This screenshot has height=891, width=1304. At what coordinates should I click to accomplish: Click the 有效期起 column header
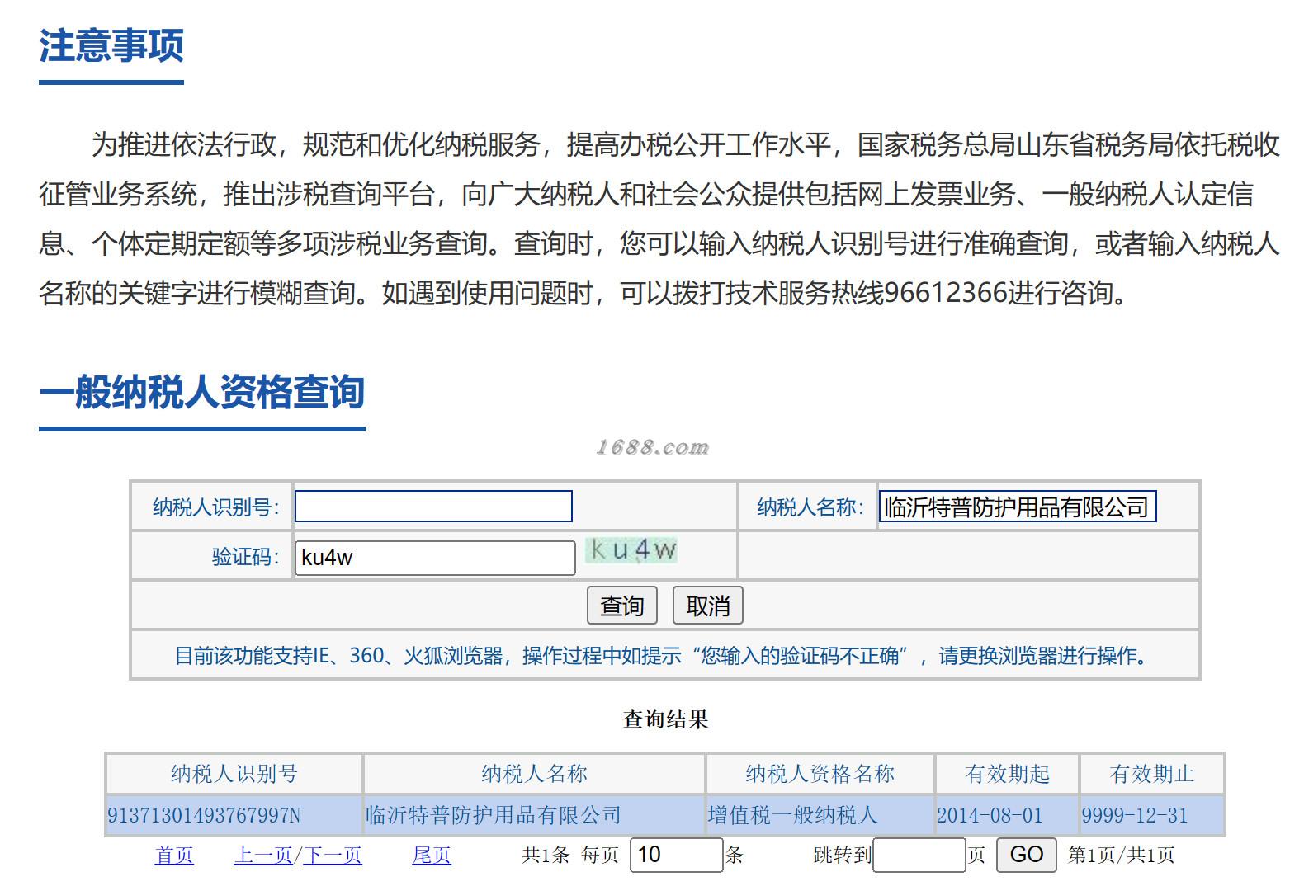pos(1007,774)
